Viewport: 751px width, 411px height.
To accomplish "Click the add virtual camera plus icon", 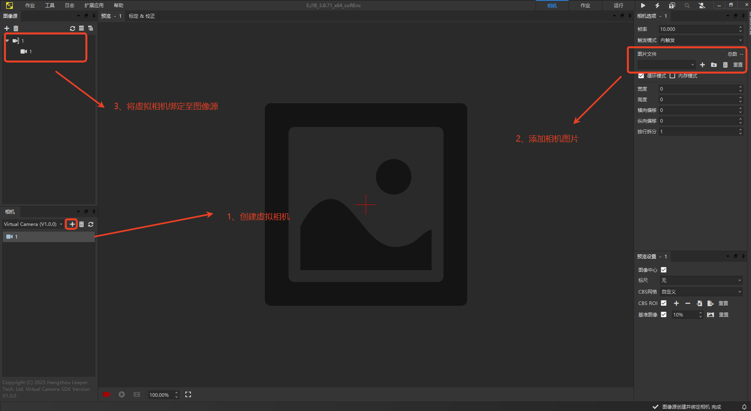I will coord(72,224).
